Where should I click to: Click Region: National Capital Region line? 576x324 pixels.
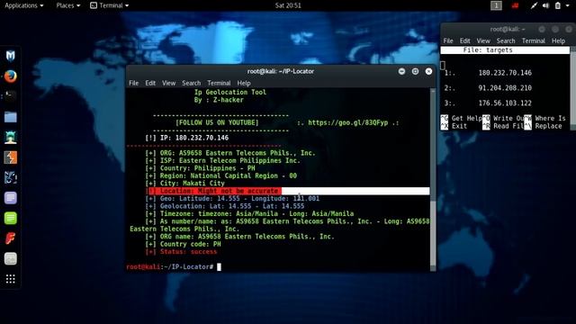(x=220, y=176)
